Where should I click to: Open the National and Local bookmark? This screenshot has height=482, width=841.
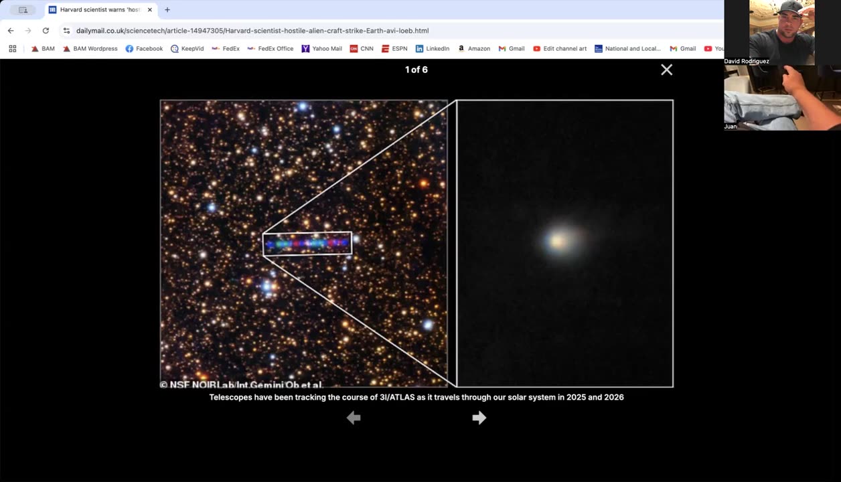[x=628, y=49]
